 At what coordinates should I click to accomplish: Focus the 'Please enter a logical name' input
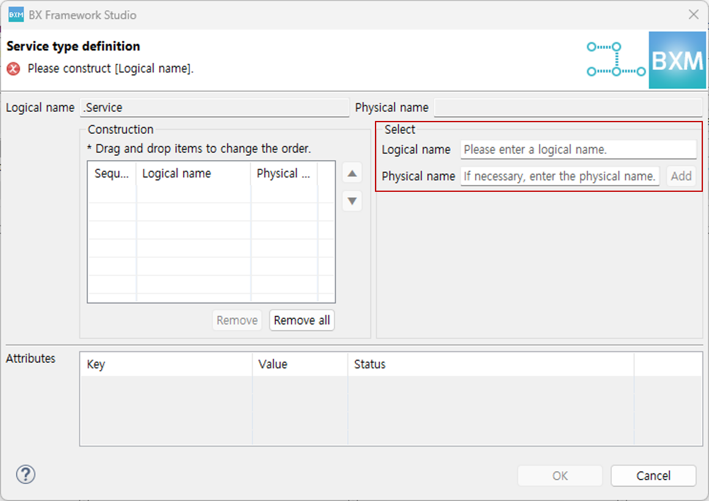tap(578, 150)
